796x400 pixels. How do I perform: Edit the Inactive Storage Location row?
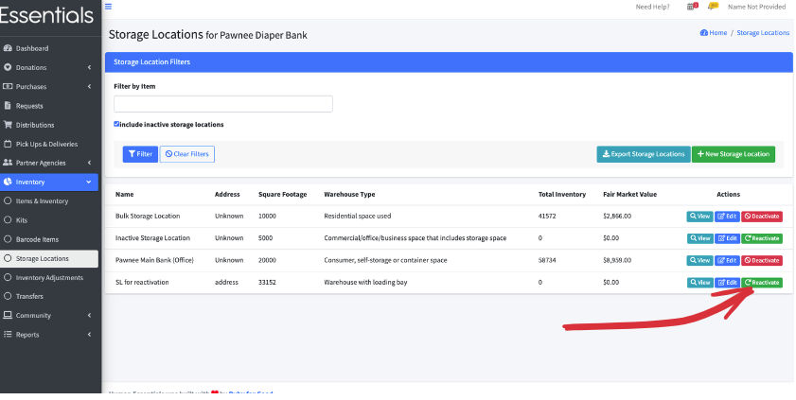point(728,238)
